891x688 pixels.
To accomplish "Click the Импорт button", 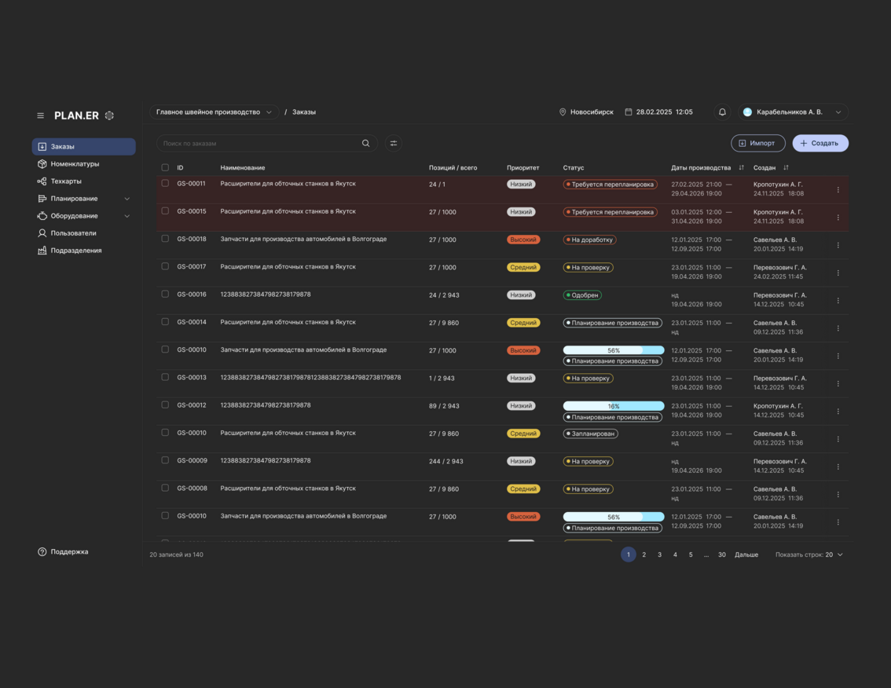I will (757, 143).
